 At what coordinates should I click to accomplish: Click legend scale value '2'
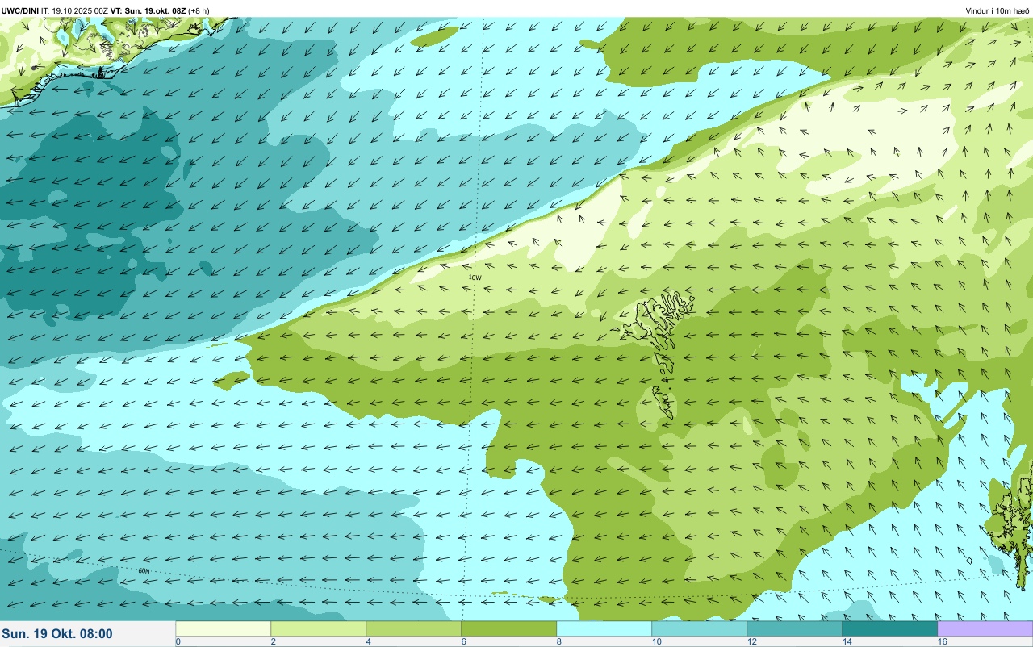coord(273,641)
